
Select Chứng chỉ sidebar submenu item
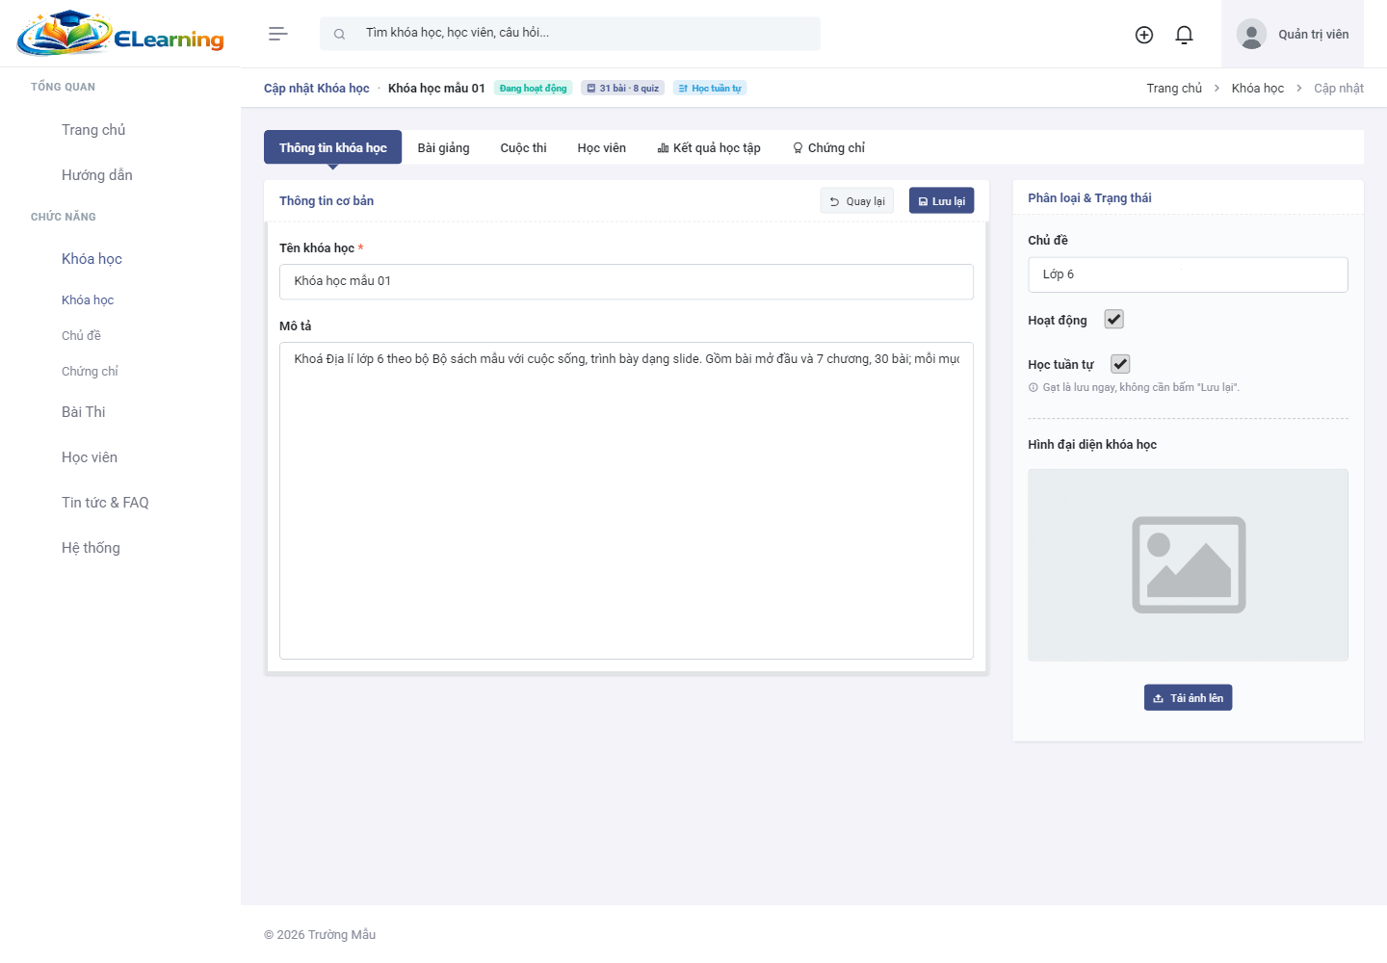[x=90, y=372]
